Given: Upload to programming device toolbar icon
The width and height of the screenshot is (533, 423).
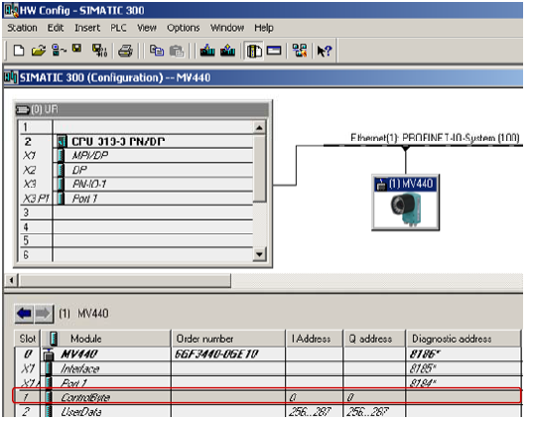Looking at the screenshot, I should point(227,51).
